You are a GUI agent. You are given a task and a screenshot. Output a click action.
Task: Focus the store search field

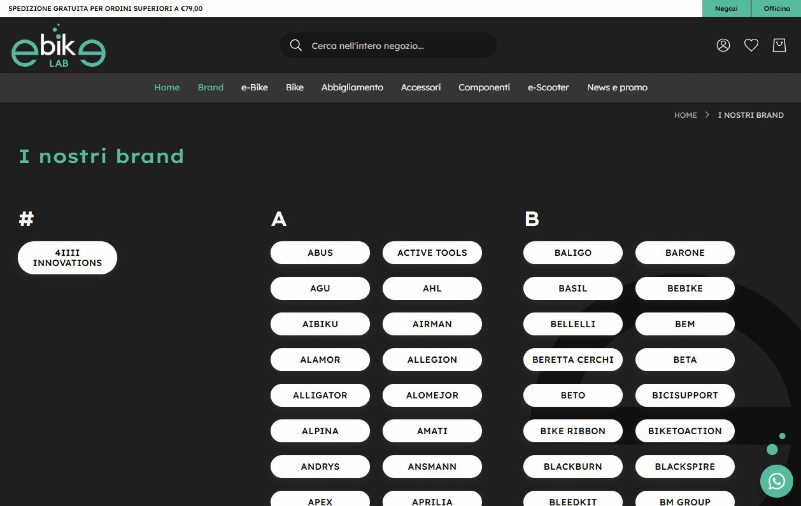pos(388,45)
